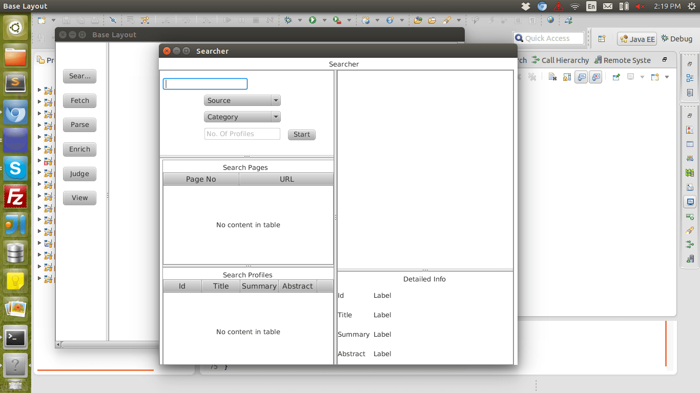This screenshot has width=700, height=393.
Task: Pin the Console view with the pushpin icon
Action: pos(616,77)
